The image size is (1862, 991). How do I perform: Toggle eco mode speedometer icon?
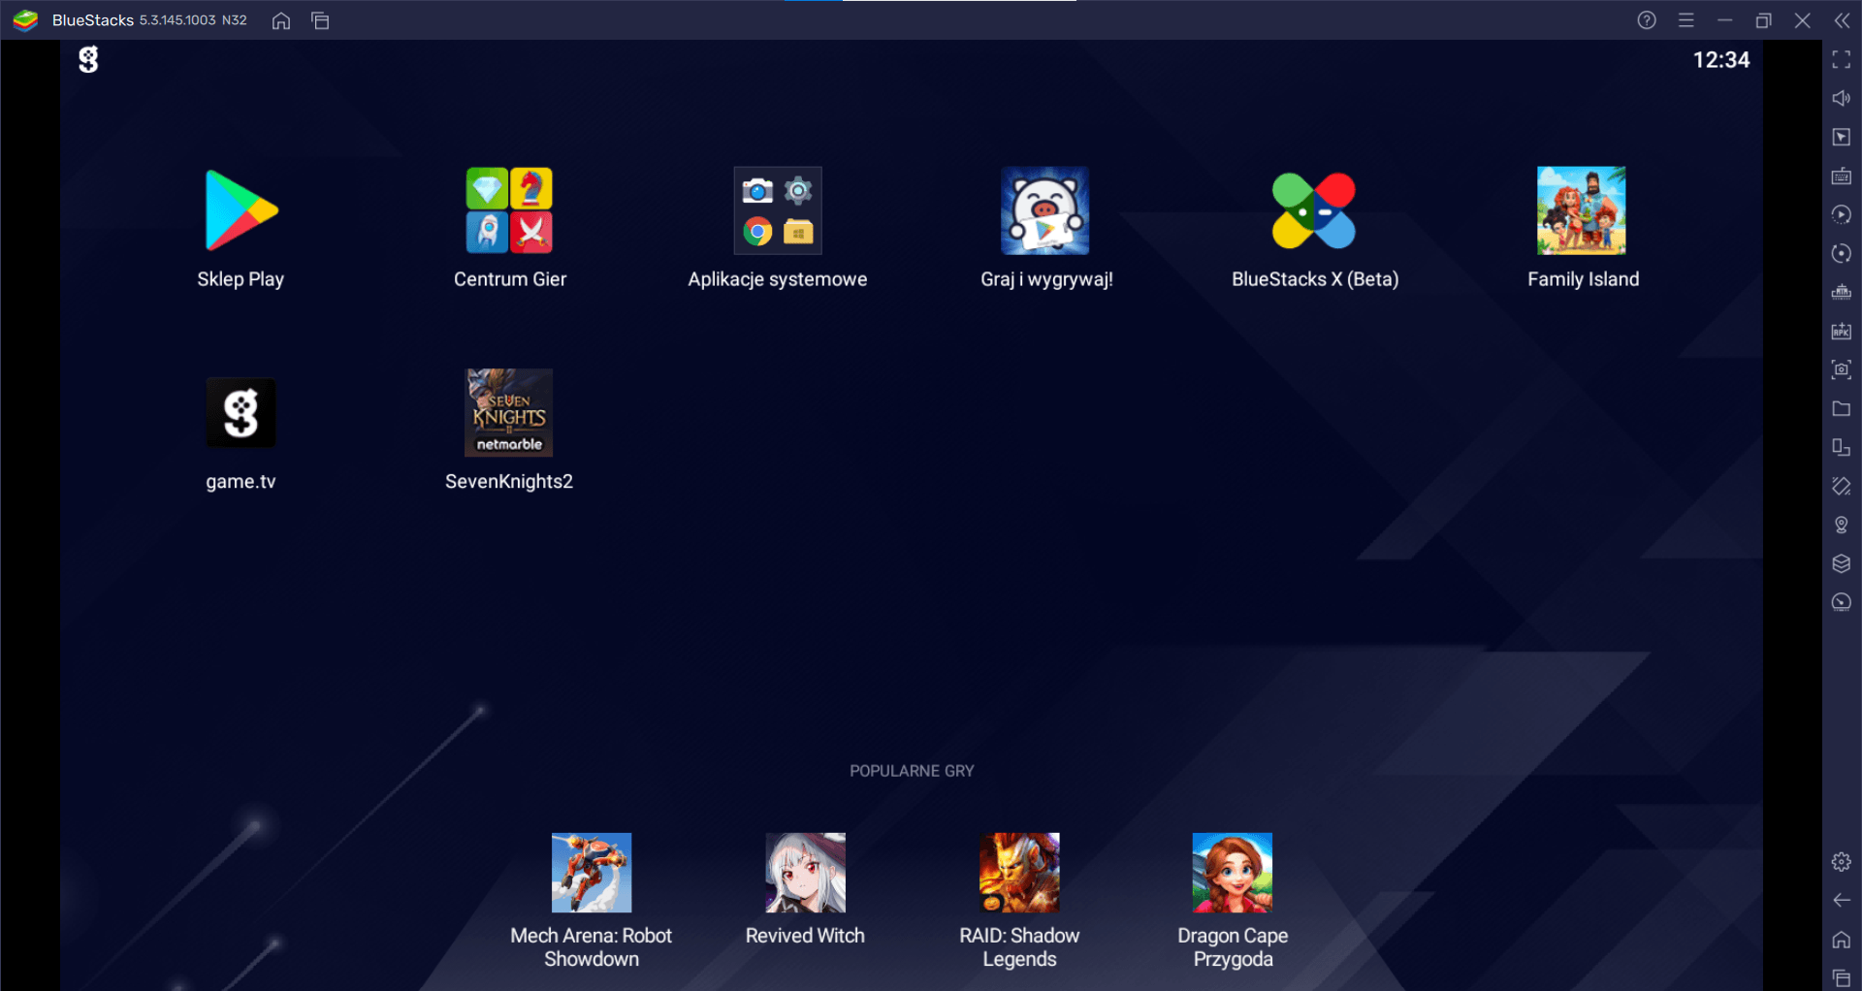coord(1842,603)
